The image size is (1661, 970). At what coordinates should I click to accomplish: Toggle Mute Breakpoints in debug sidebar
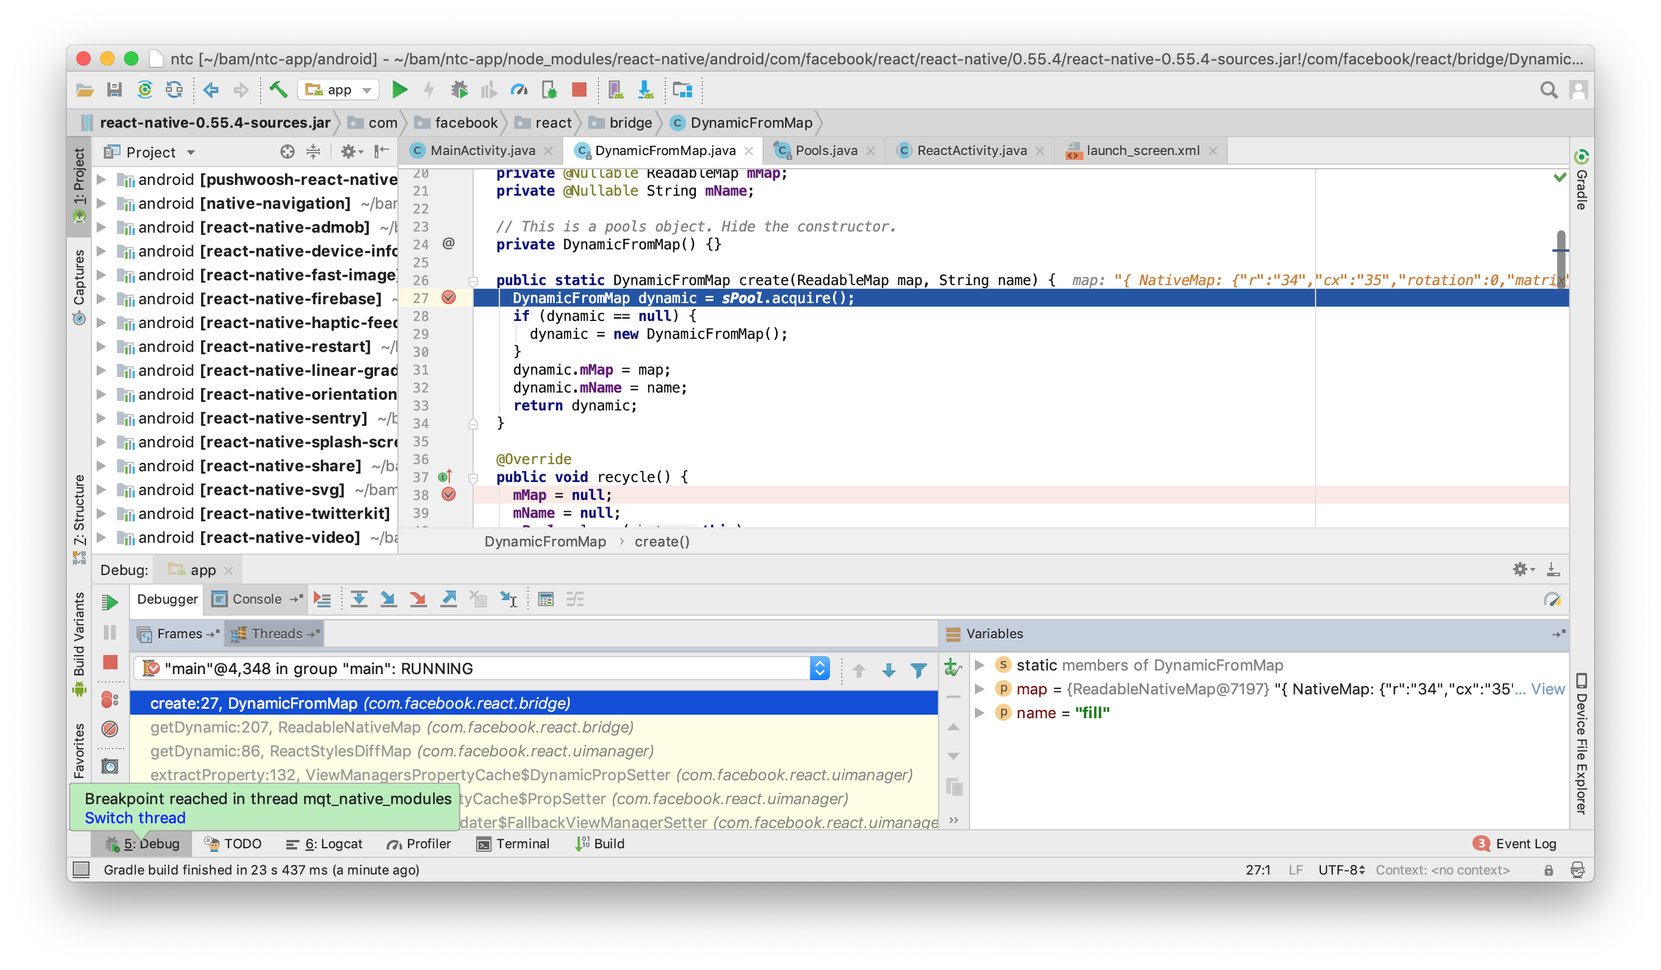pos(110,729)
